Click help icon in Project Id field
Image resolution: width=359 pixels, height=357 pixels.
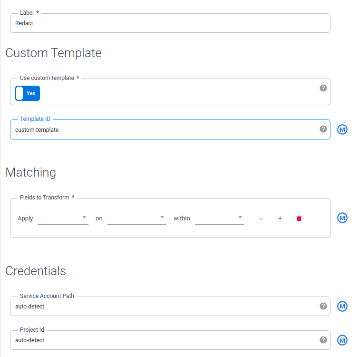(323, 340)
